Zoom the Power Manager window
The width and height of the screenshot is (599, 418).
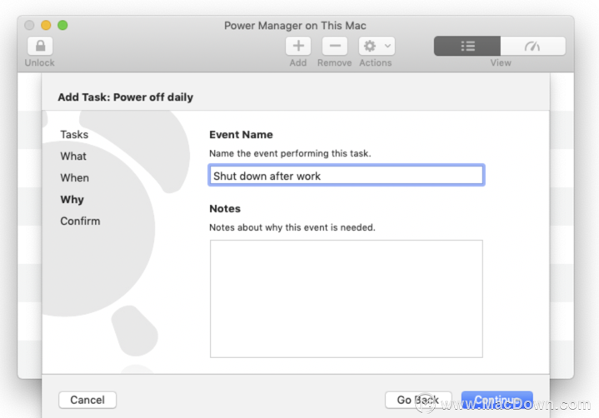tap(62, 25)
